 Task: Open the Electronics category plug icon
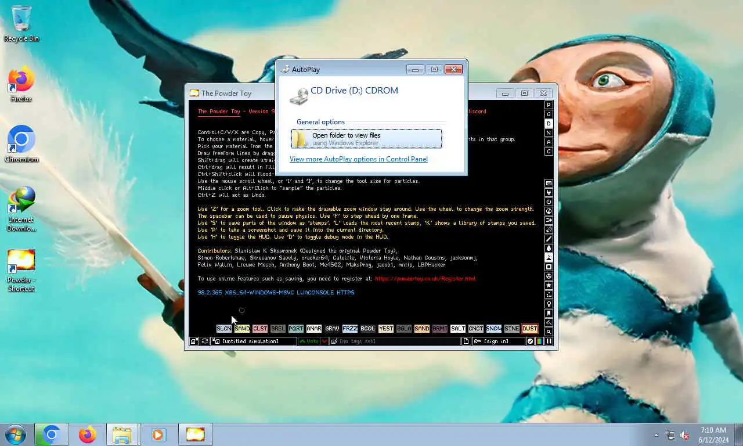click(549, 192)
